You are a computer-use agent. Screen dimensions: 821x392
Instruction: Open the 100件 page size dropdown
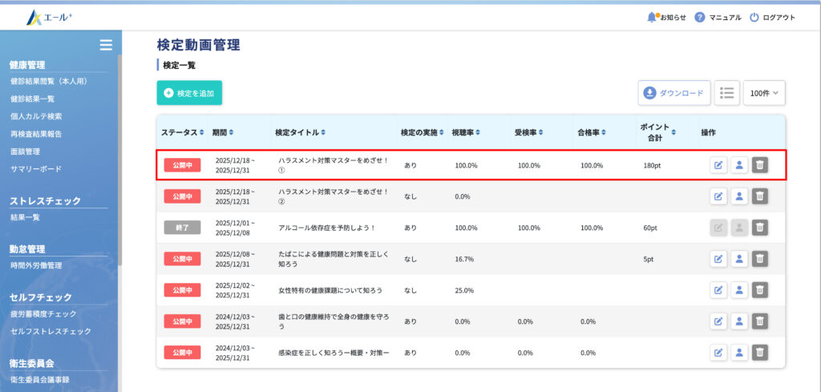(x=764, y=93)
